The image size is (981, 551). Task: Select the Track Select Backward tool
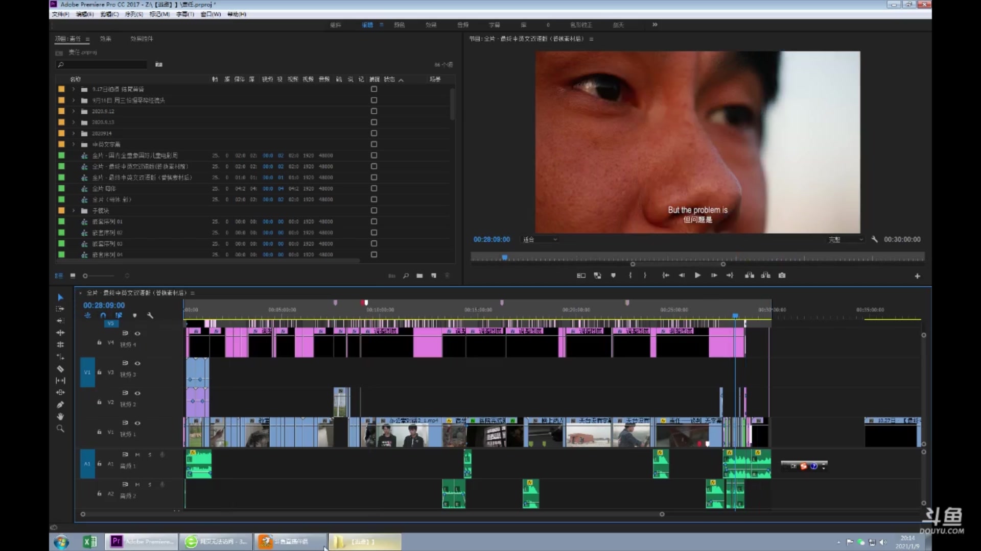60,320
